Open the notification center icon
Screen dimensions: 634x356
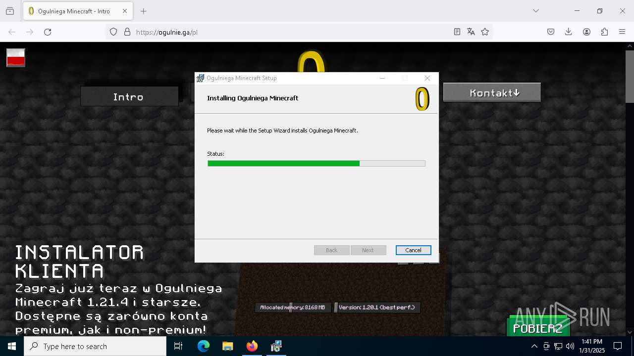618,346
